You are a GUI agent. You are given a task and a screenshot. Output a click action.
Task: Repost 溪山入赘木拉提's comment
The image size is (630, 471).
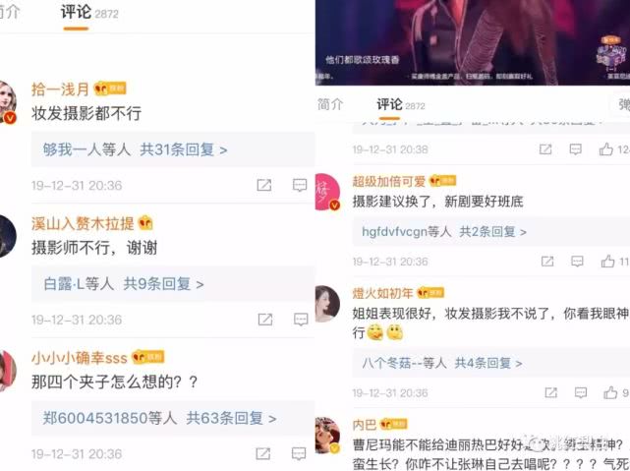[x=265, y=320]
